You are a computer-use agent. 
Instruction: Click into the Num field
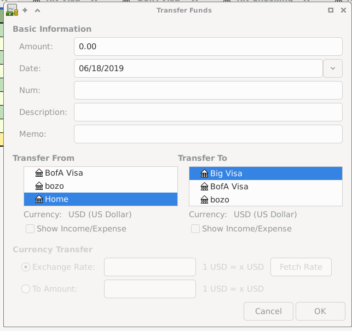tap(208, 90)
